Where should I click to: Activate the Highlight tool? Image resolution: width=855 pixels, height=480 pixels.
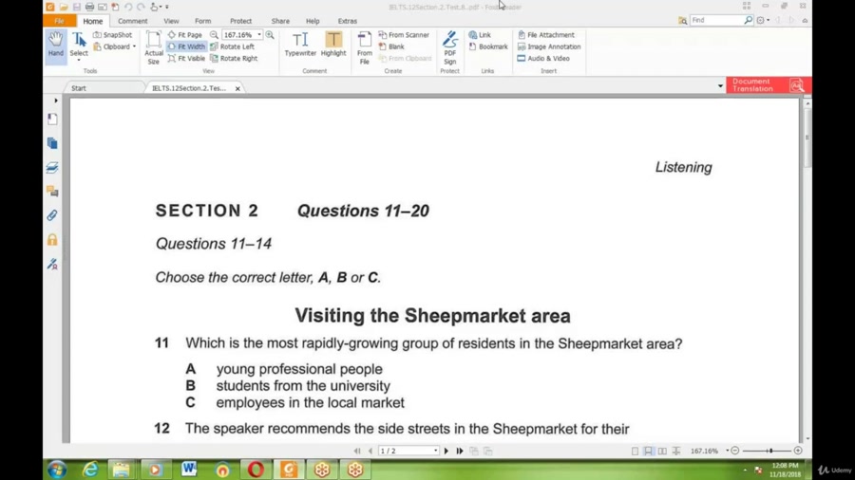[x=333, y=44]
